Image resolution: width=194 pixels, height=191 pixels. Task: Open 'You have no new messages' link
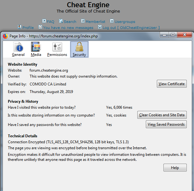68,28
